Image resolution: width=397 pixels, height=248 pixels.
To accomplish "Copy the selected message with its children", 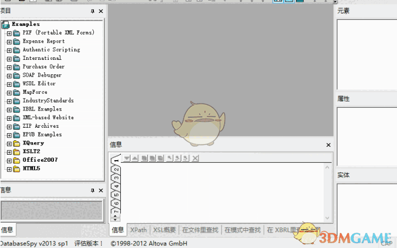I will pos(152,158).
